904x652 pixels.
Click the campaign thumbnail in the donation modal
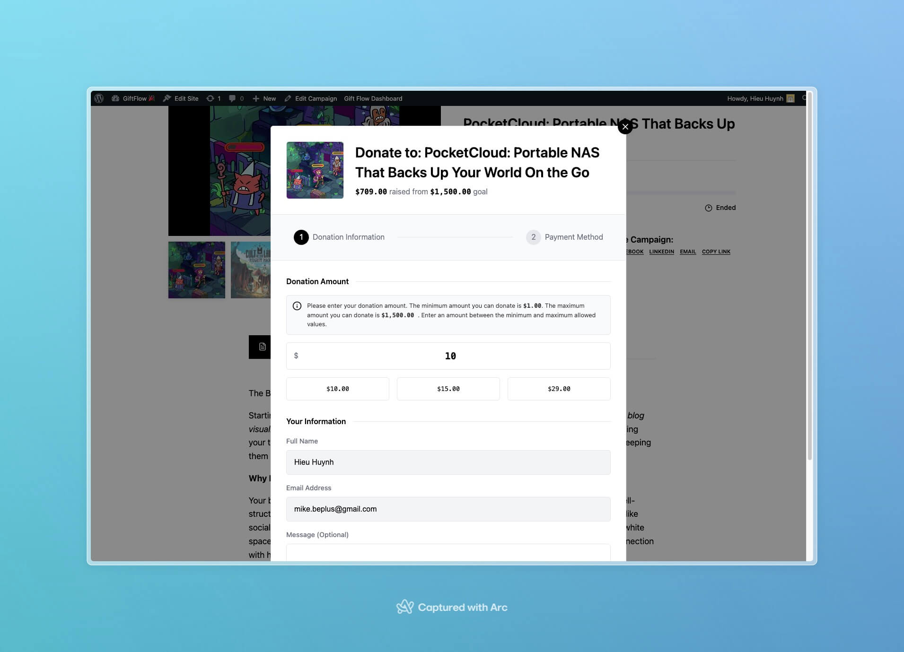(315, 170)
